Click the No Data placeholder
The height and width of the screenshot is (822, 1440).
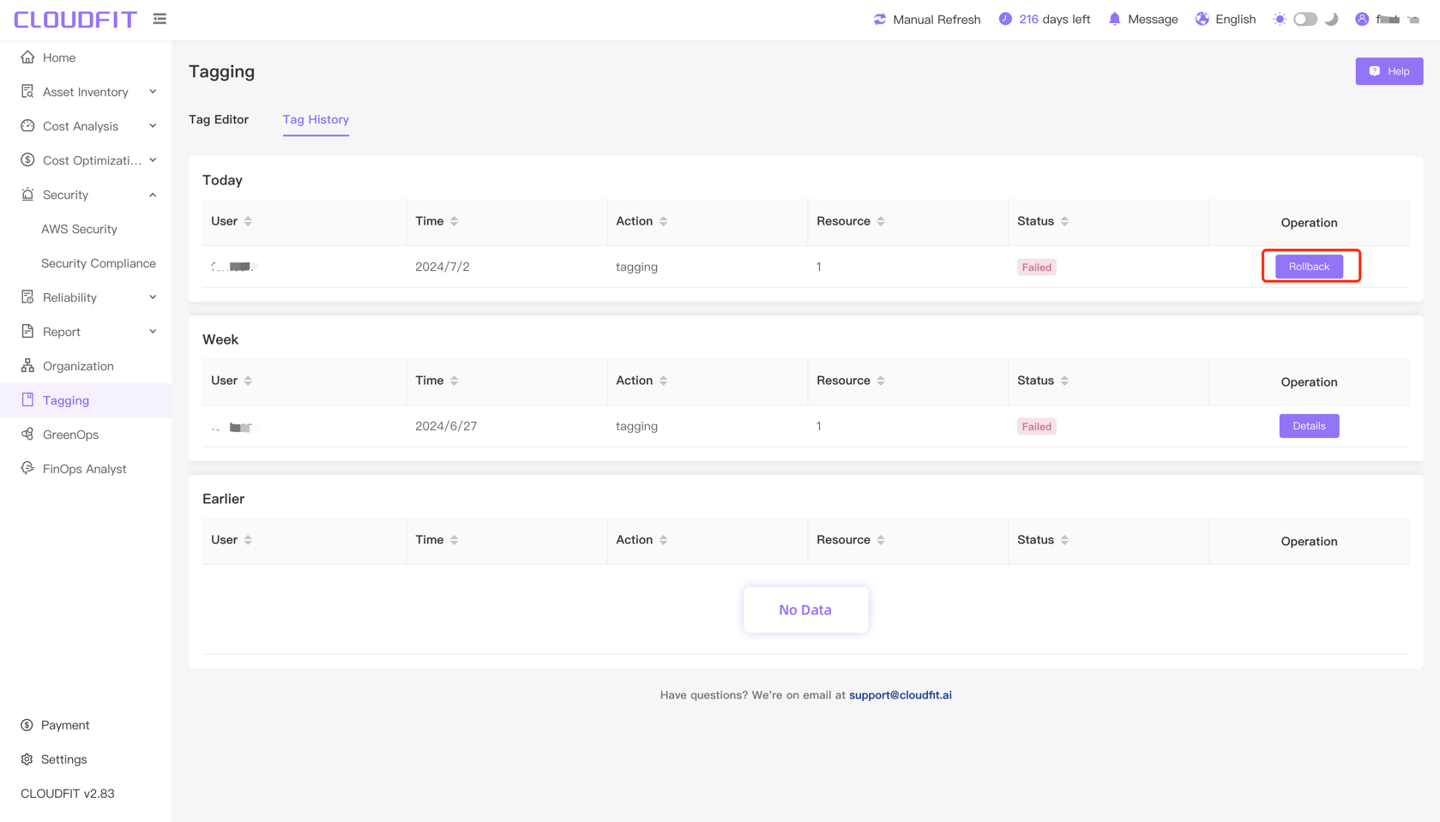[805, 609]
